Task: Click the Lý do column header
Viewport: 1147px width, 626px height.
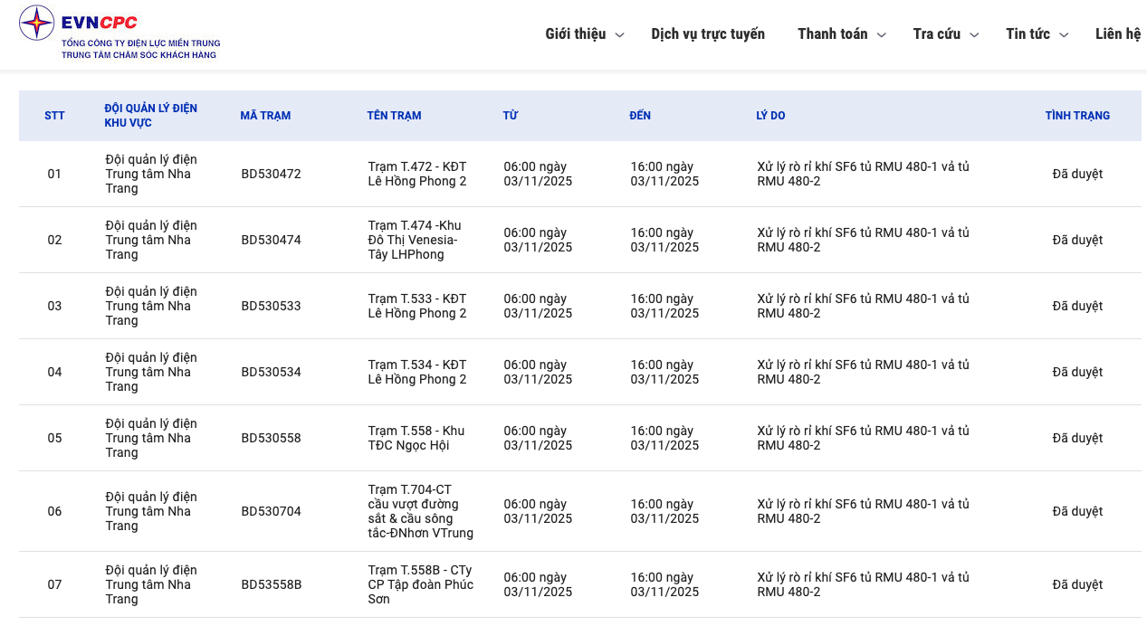Action: pyautogui.click(x=770, y=116)
